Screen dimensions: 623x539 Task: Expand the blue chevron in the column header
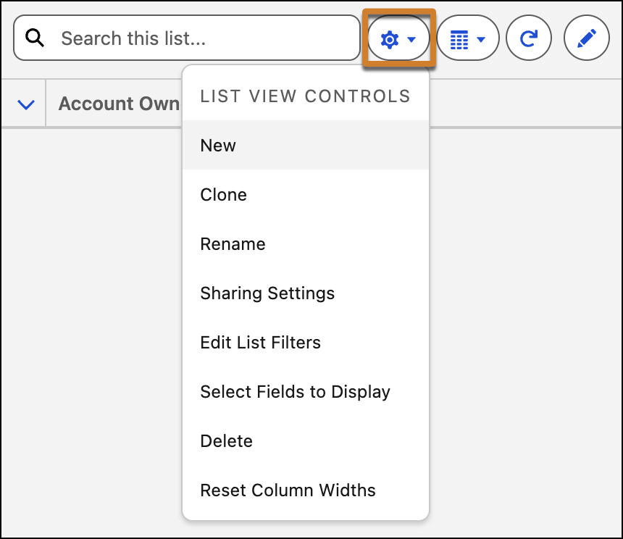pyautogui.click(x=25, y=105)
